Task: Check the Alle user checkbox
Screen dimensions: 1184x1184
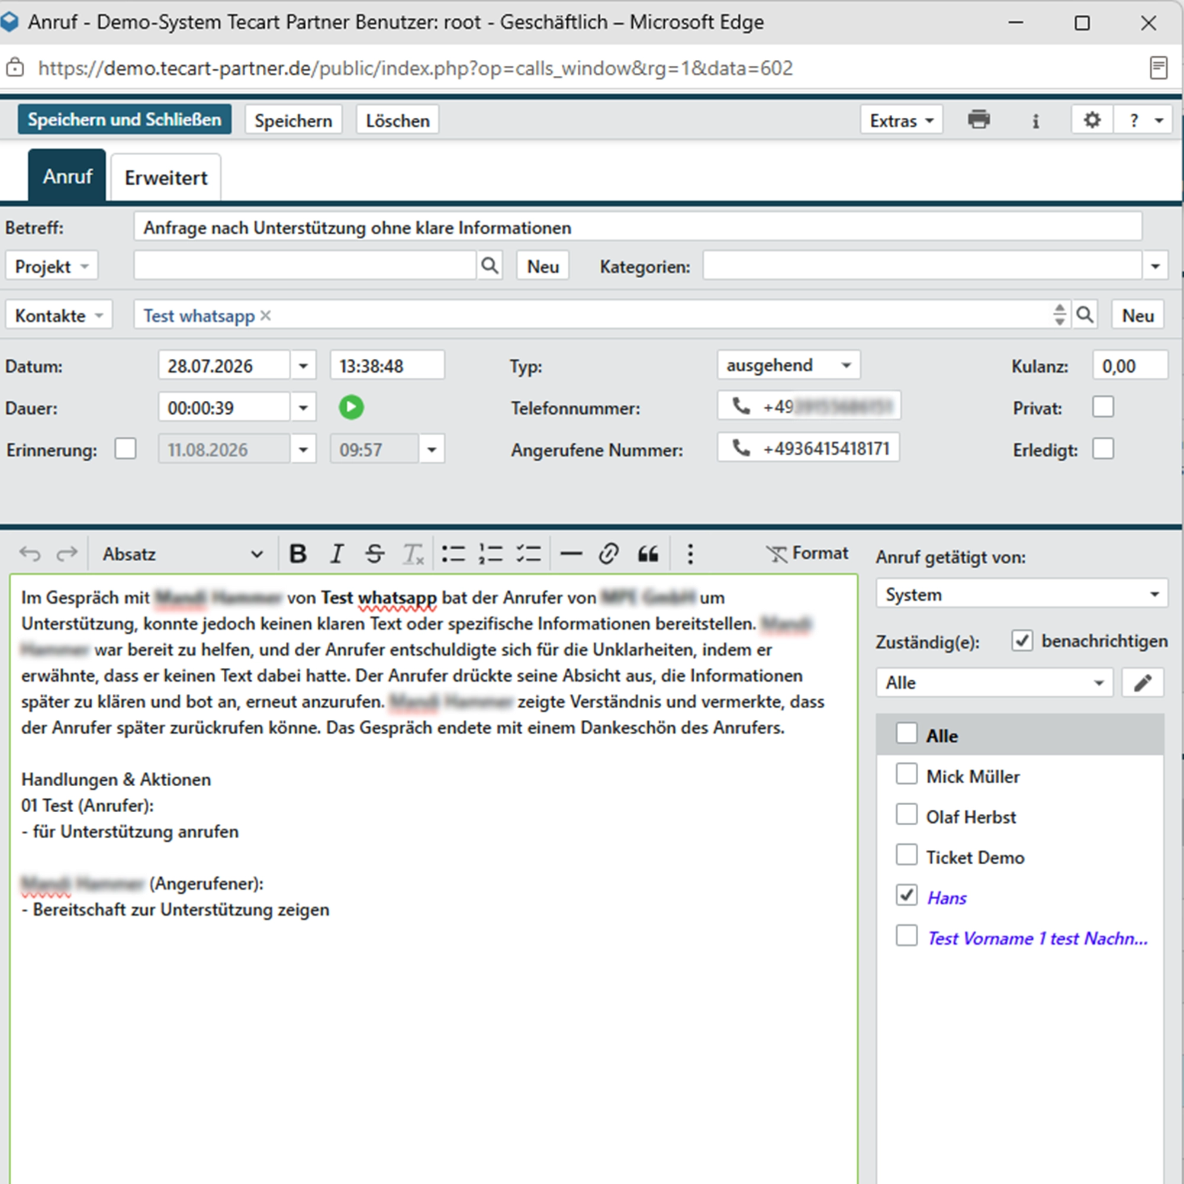Action: (906, 733)
